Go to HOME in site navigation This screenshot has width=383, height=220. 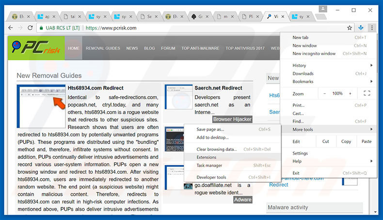(74, 48)
